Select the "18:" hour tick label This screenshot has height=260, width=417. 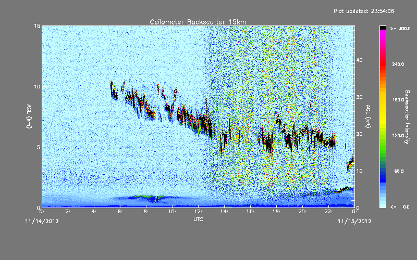click(x=276, y=212)
